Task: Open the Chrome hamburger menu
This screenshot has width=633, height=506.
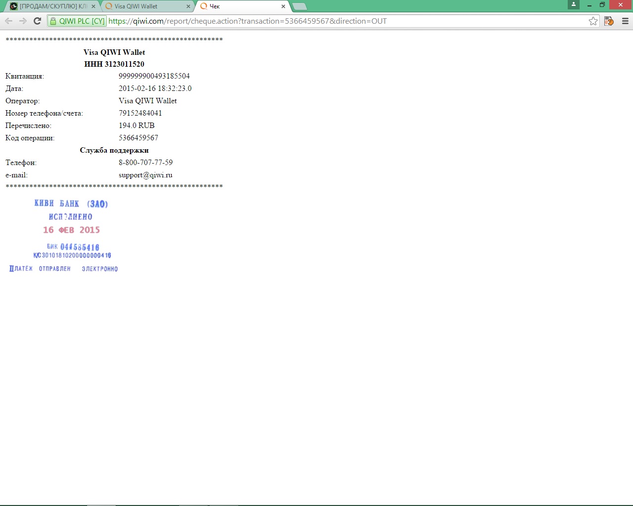Action: click(625, 21)
